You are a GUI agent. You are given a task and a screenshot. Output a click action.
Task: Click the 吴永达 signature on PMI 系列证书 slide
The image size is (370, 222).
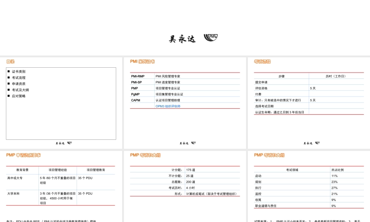[x=184, y=143]
